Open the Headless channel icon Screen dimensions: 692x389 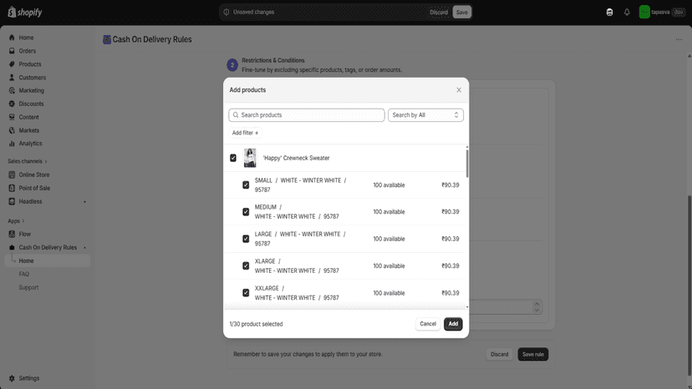tap(12, 201)
